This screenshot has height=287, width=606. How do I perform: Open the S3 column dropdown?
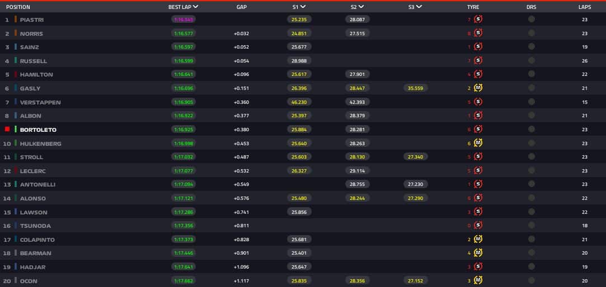click(x=419, y=7)
